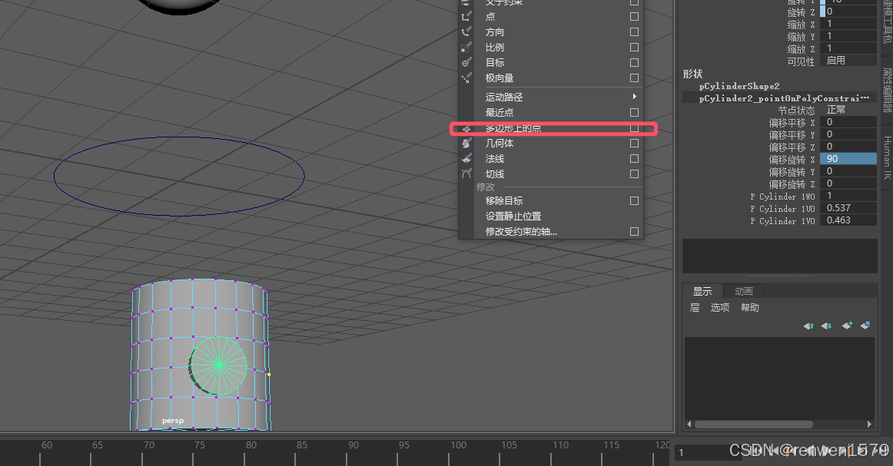Image resolution: width=893 pixels, height=466 pixels.
Task: Click the 偏移旋转 Z value field
Action: point(848,183)
